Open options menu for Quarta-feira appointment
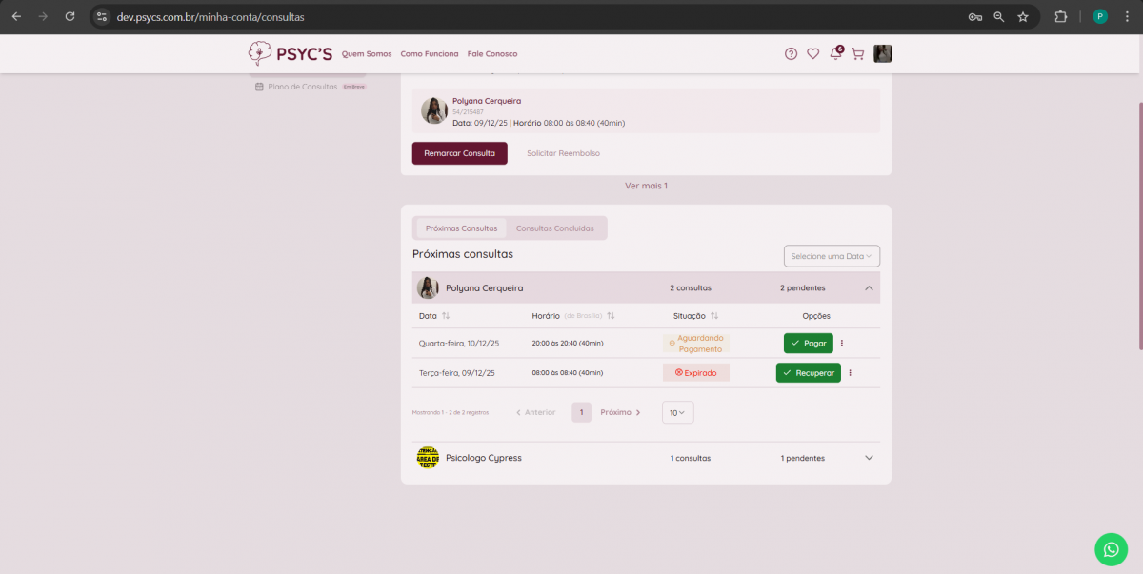 pos(842,344)
